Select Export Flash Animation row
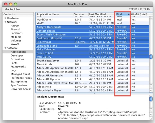 (x=92, y=34)
